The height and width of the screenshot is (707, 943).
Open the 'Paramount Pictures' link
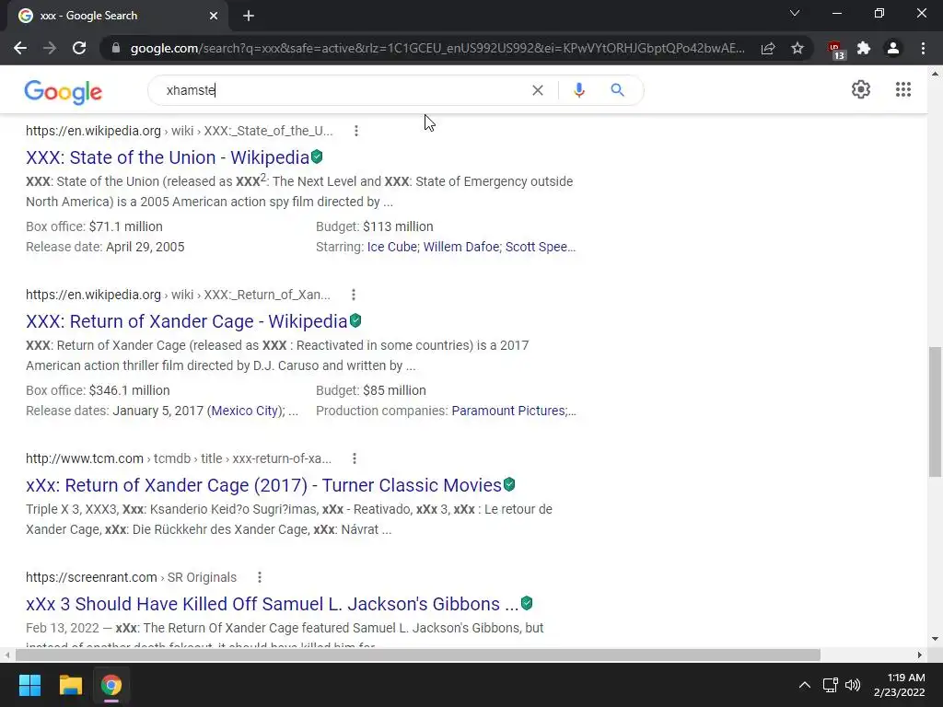click(x=508, y=411)
